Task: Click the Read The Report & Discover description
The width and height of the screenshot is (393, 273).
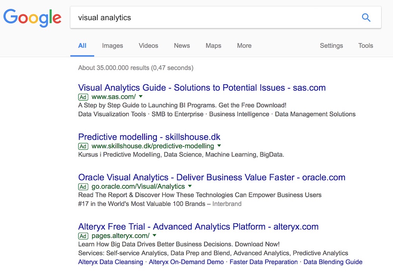Action: coord(200,195)
